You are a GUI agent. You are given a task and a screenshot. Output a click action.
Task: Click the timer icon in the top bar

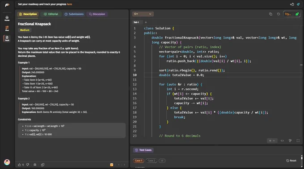point(292,4)
